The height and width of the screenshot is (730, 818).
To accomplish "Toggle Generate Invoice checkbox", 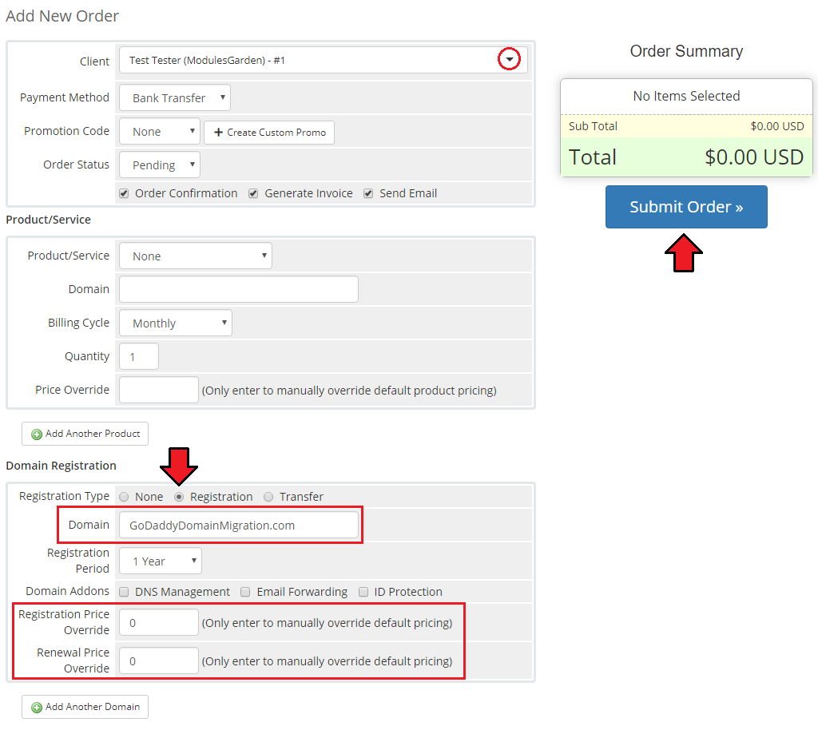I will [x=253, y=193].
